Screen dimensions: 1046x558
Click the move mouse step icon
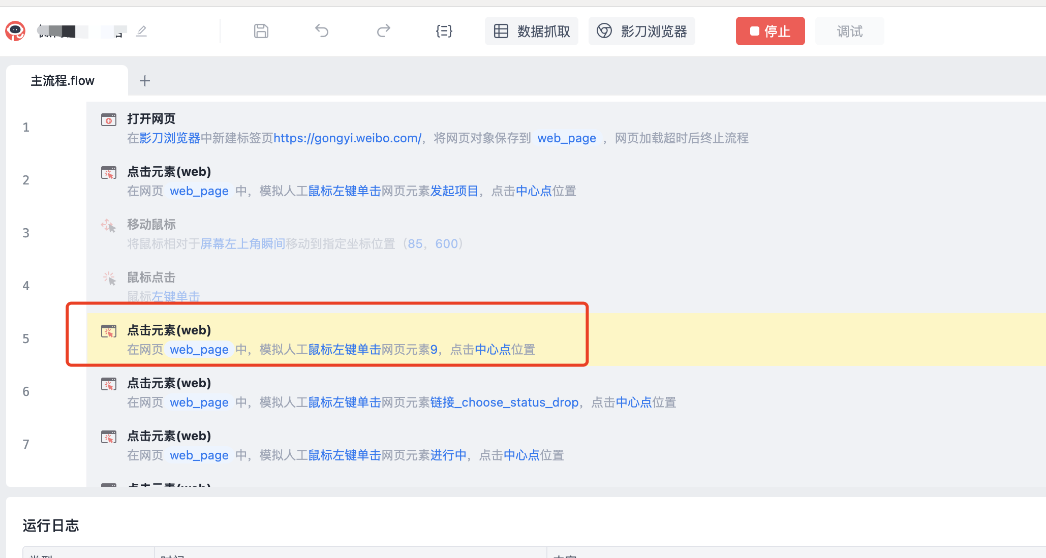[x=109, y=225]
